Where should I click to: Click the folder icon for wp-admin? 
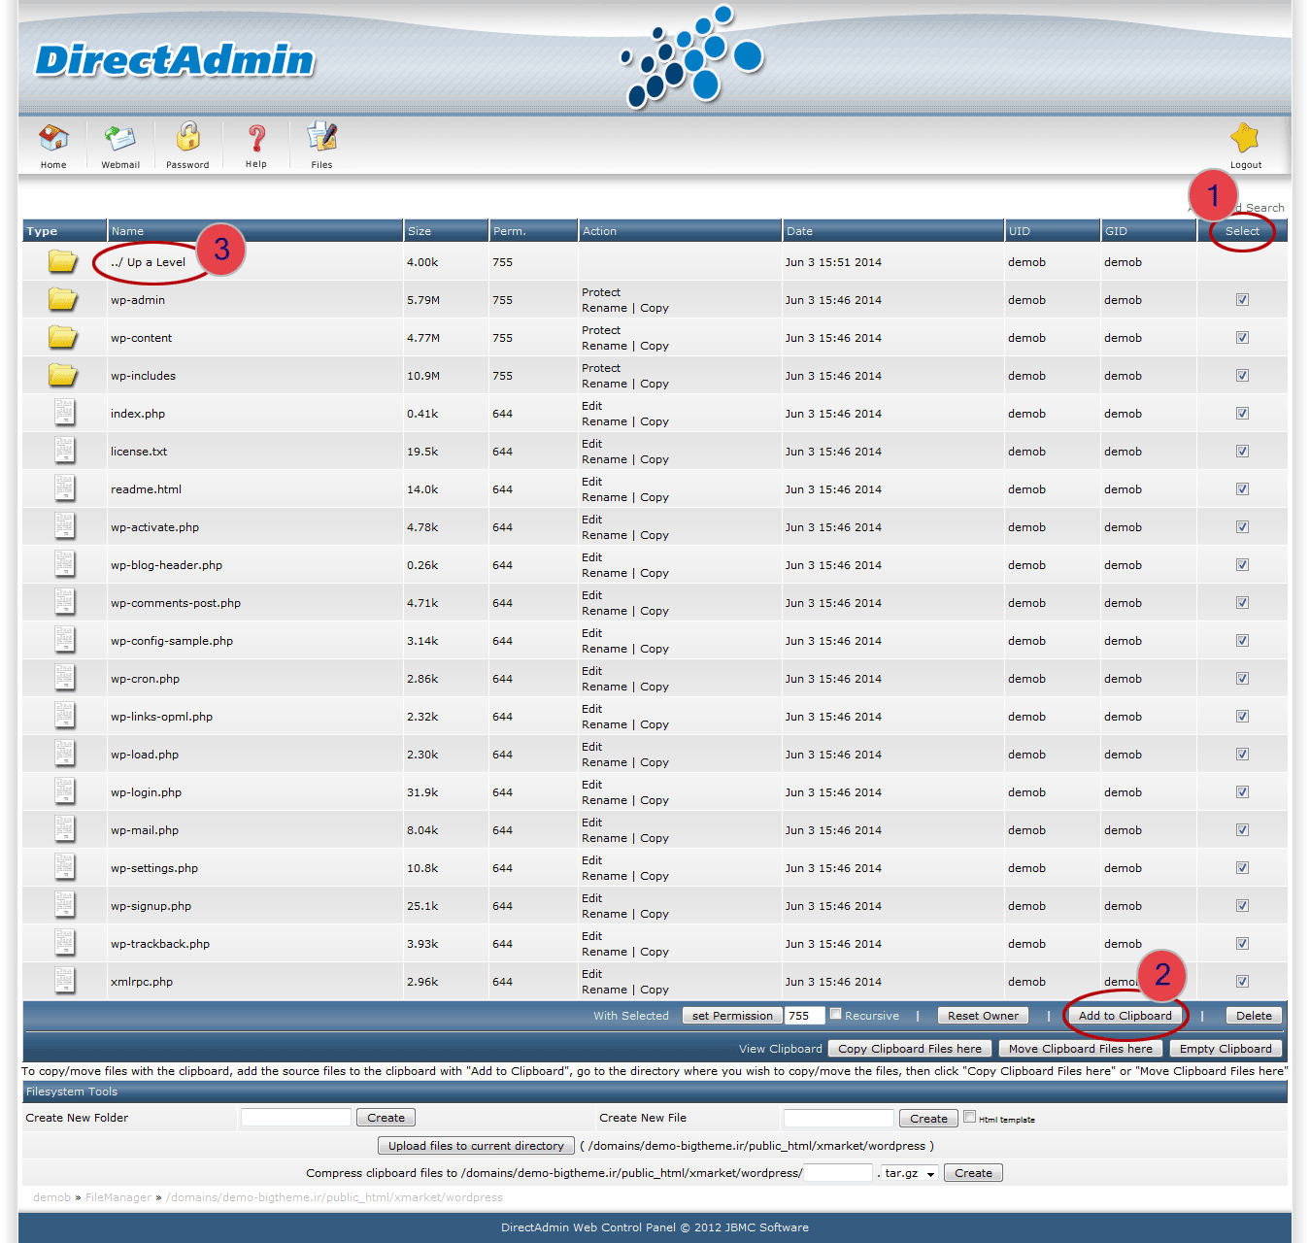(x=63, y=299)
